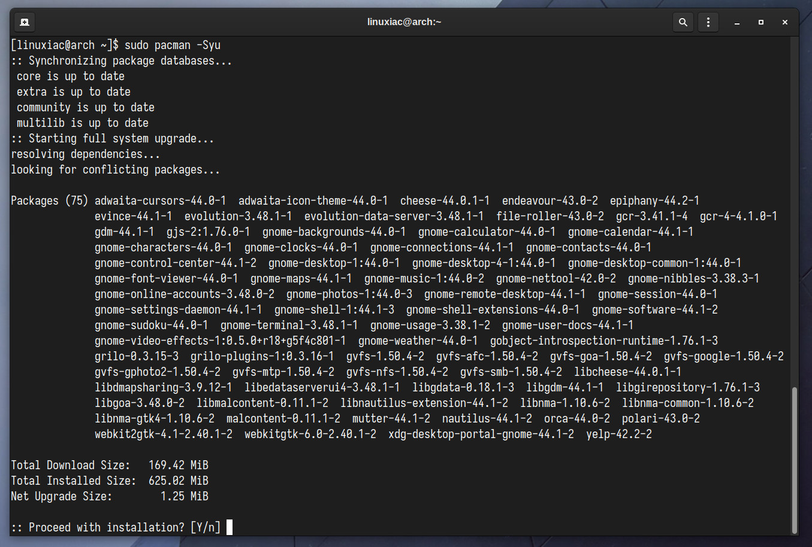Viewport: 812px width, 547px height.
Task: Click package gcr-4-4.1.0-1
Action: click(739, 217)
